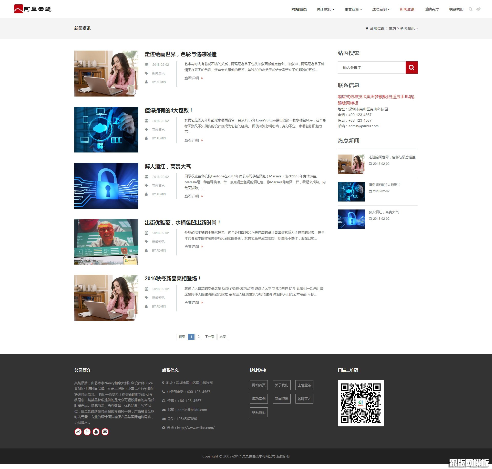Go to page 2 in pagination
Screen dimensions: 492x469
point(199,337)
